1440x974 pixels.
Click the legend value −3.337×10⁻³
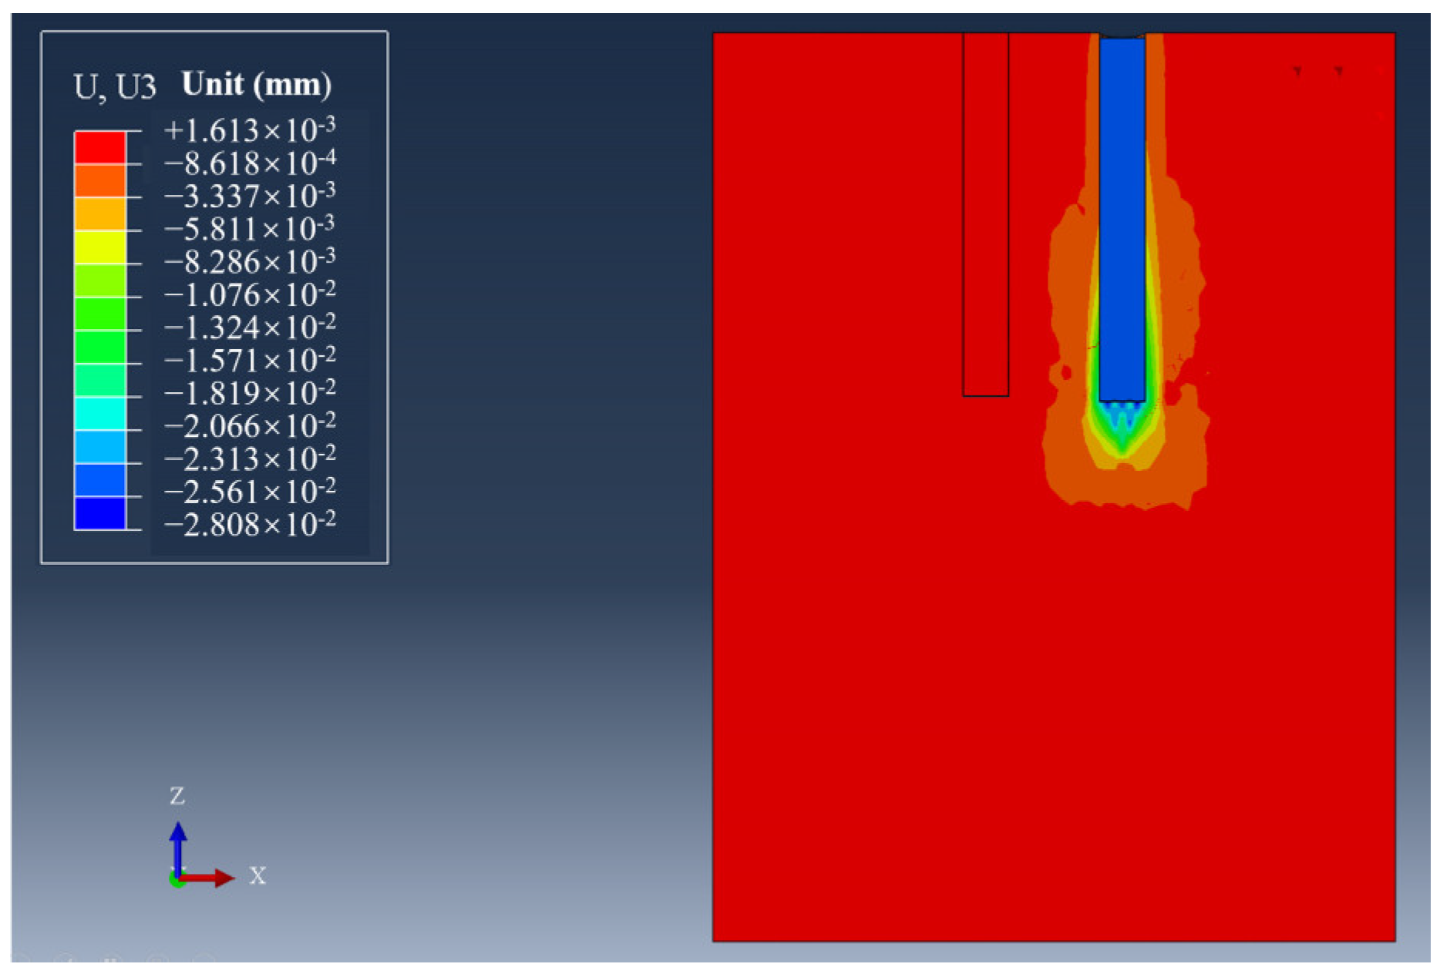250,196
